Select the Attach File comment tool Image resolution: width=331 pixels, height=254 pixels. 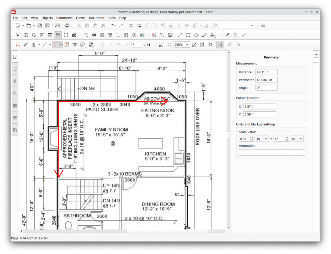pos(26,45)
